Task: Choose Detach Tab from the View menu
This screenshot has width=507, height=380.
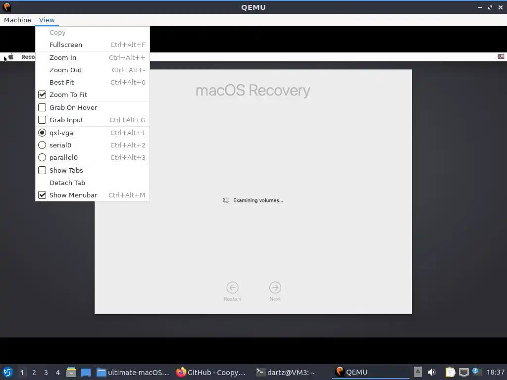Action: click(93, 183)
